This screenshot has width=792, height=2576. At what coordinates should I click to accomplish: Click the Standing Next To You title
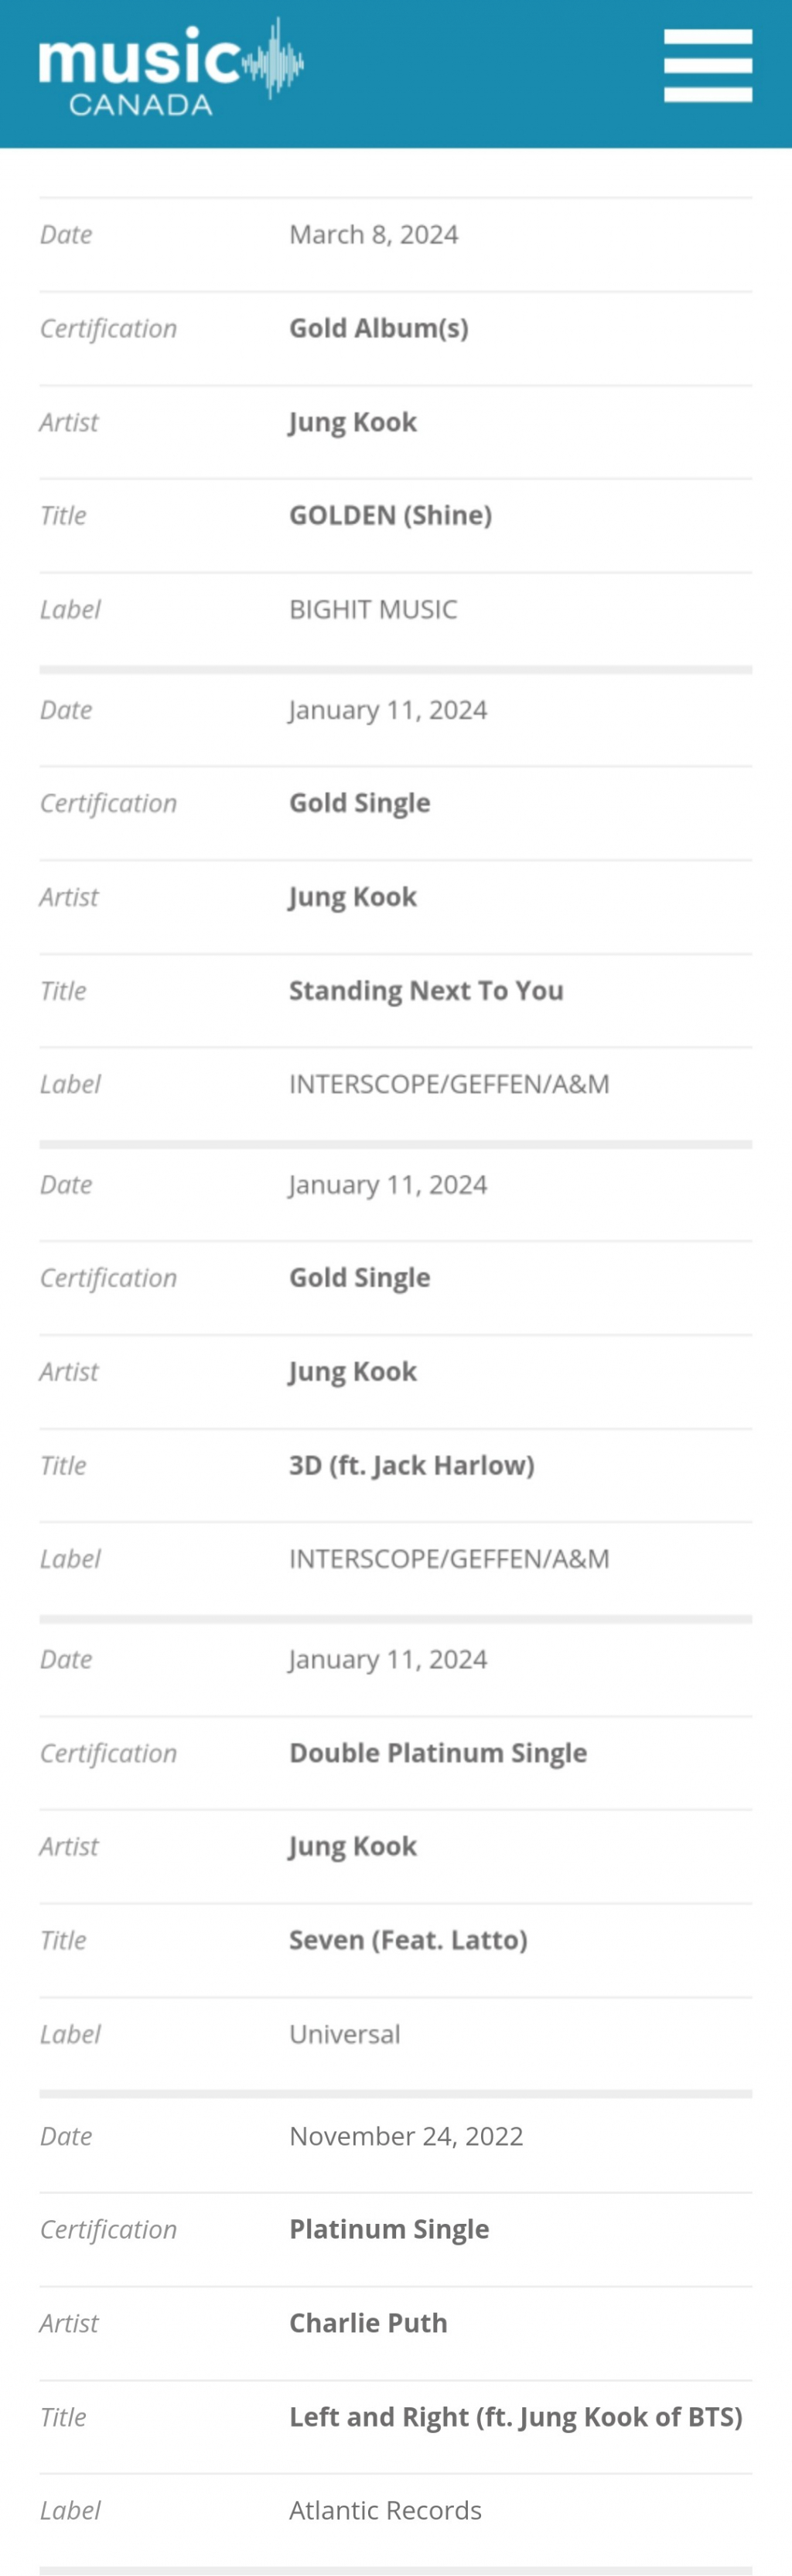click(426, 990)
